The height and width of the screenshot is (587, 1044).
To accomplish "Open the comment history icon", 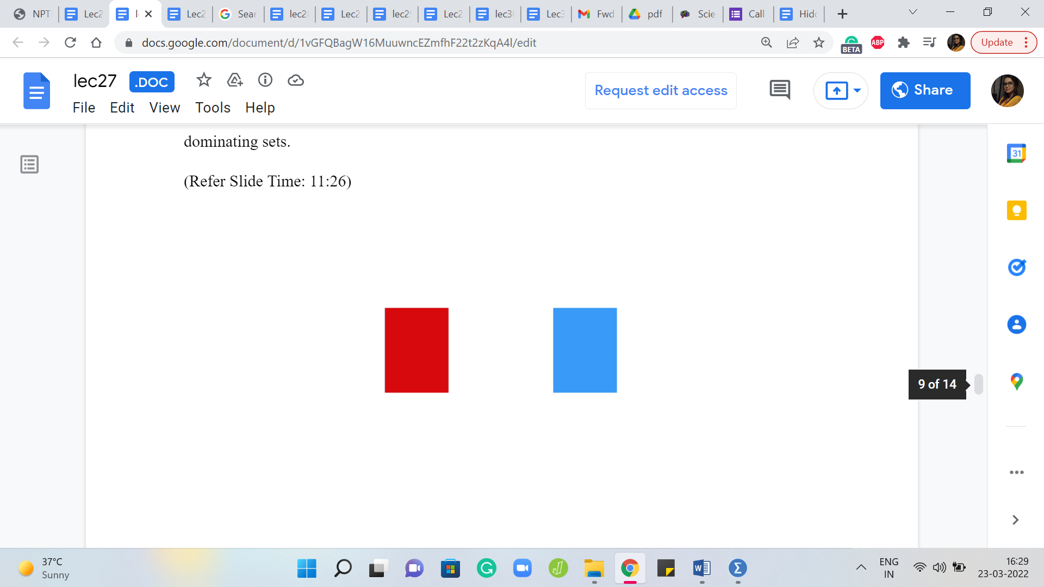I will 780,90.
